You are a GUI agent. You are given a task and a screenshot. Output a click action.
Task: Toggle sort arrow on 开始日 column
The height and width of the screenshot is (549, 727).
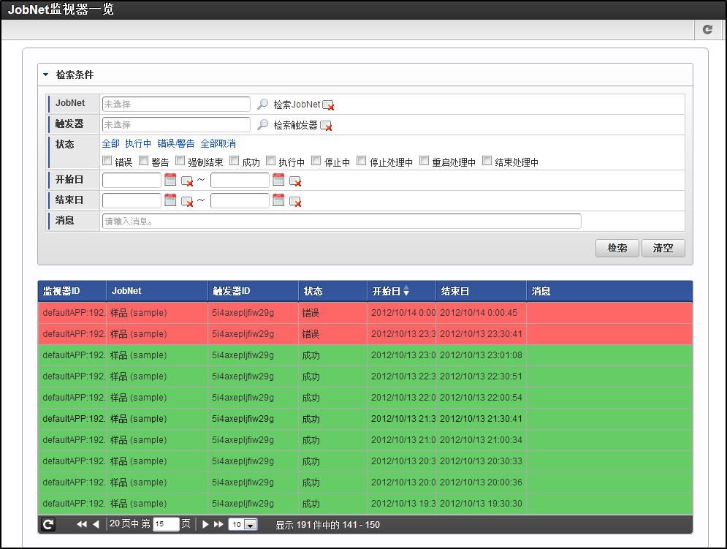click(406, 291)
